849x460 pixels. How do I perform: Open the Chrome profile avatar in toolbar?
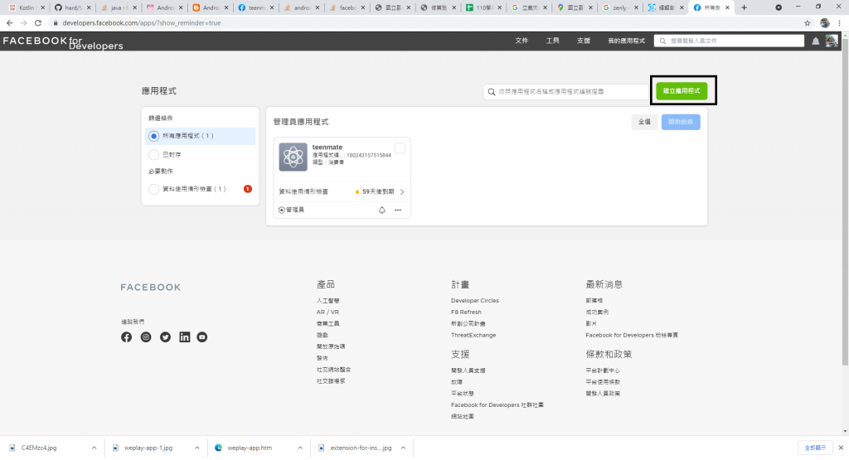pos(825,22)
